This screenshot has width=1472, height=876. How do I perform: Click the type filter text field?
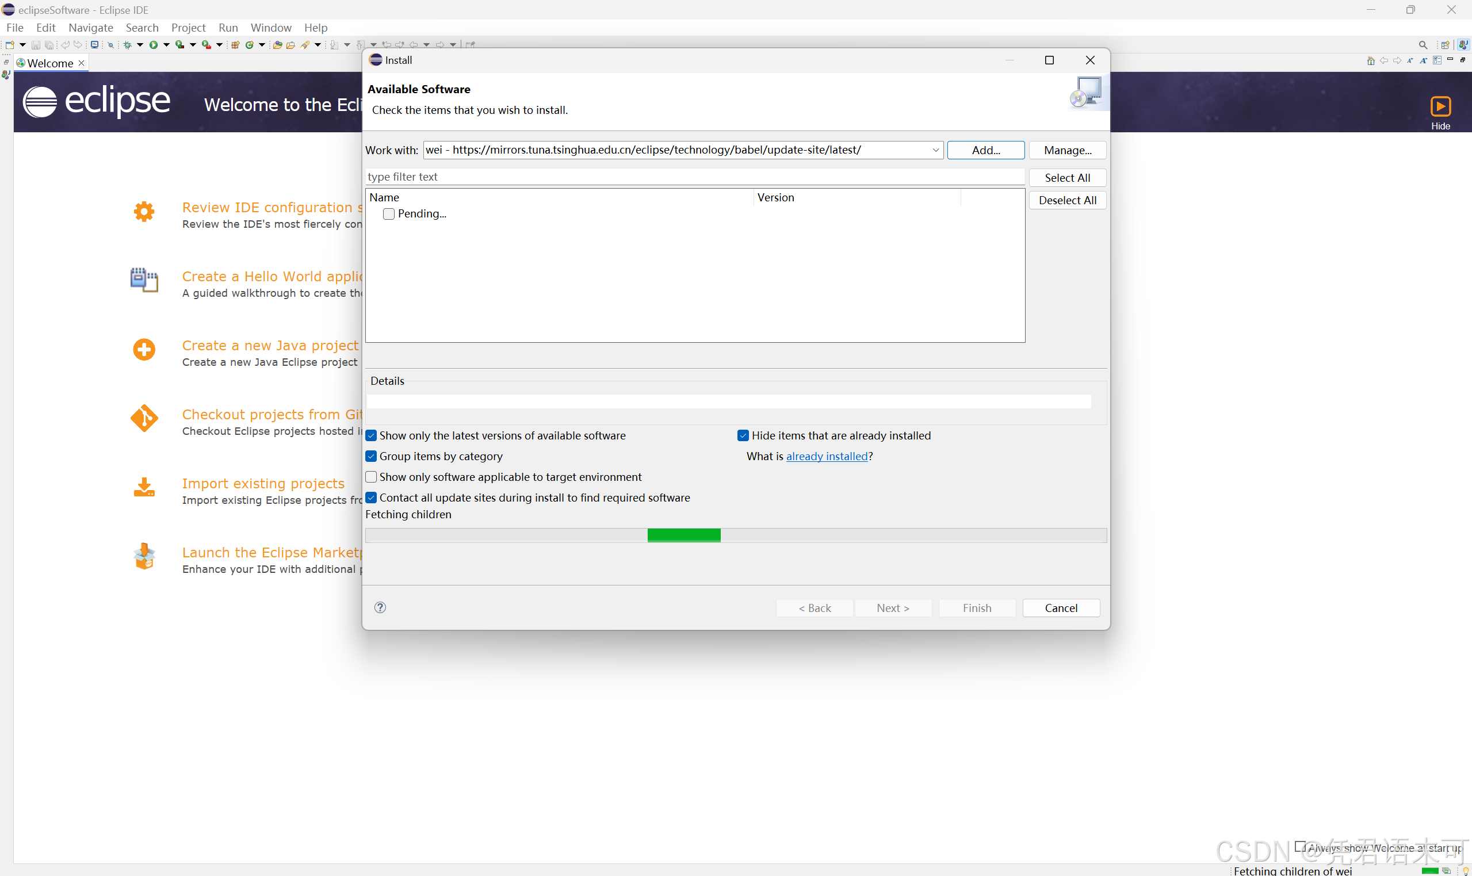(x=695, y=177)
